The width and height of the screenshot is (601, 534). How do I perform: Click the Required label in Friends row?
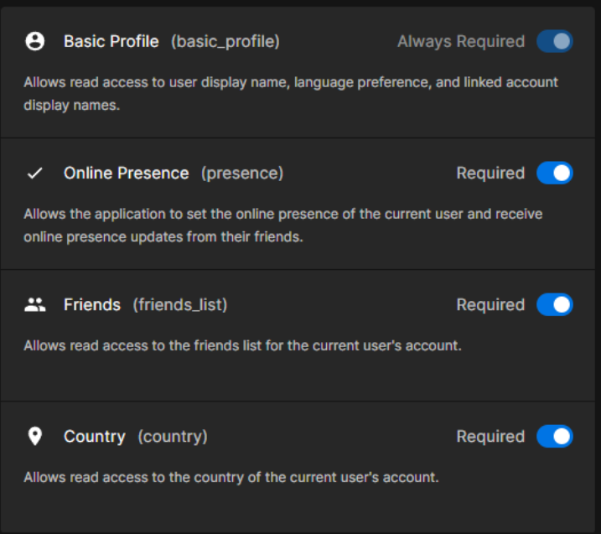tap(490, 305)
